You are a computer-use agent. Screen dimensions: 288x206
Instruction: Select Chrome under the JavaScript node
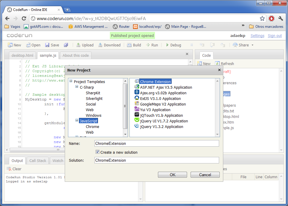92,127
